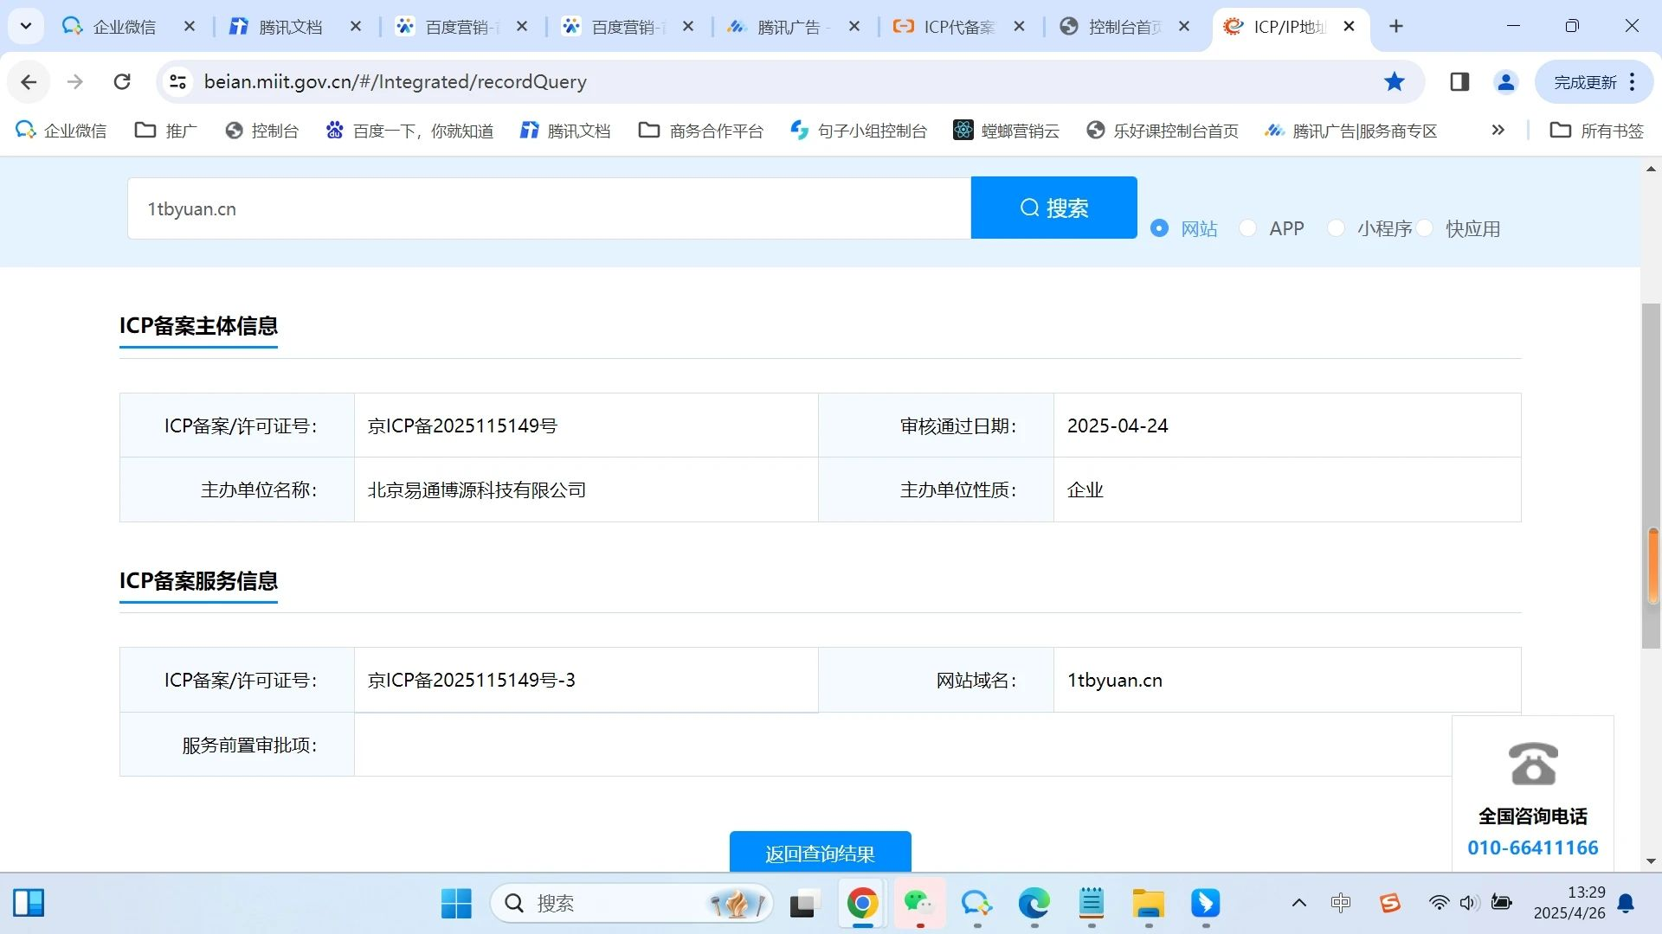Open the Chrome side panel icon
The width and height of the screenshot is (1662, 934).
[1459, 81]
